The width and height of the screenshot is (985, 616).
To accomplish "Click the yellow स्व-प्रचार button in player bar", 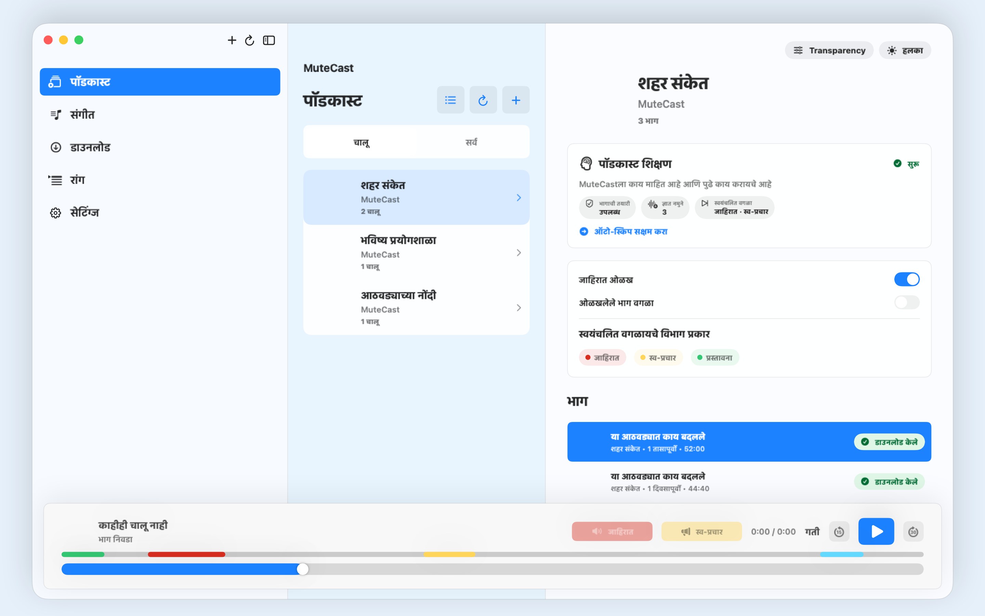I will coord(701,531).
